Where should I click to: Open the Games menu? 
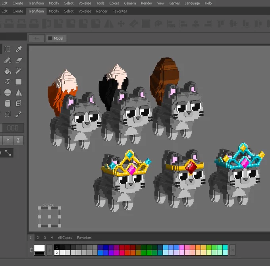(174, 3)
